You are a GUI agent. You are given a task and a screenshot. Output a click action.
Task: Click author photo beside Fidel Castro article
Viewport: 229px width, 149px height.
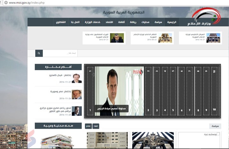coord(77,78)
